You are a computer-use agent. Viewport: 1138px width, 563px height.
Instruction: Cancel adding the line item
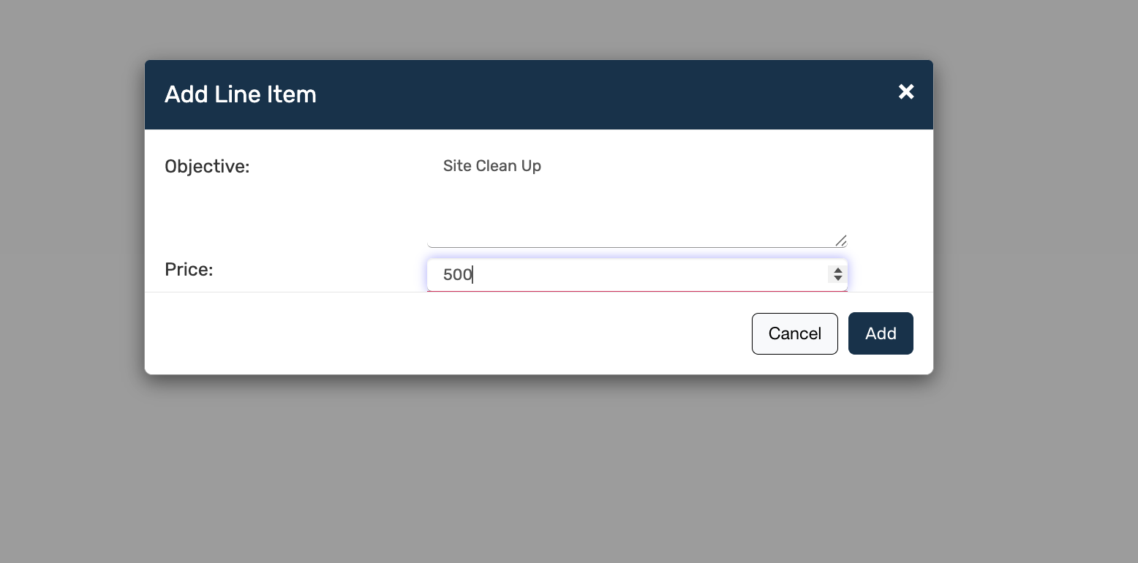point(794,333)
